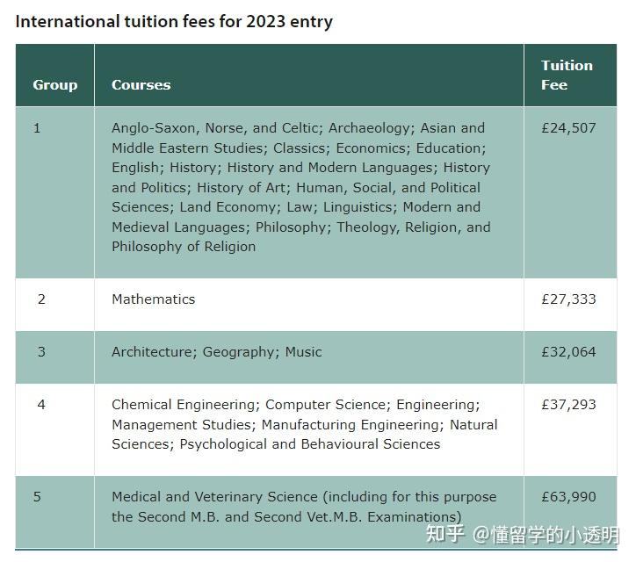This screenshot has height=562, width=636.
Task: Click the £37,293 tuition fee
Action: pos(568,405)
